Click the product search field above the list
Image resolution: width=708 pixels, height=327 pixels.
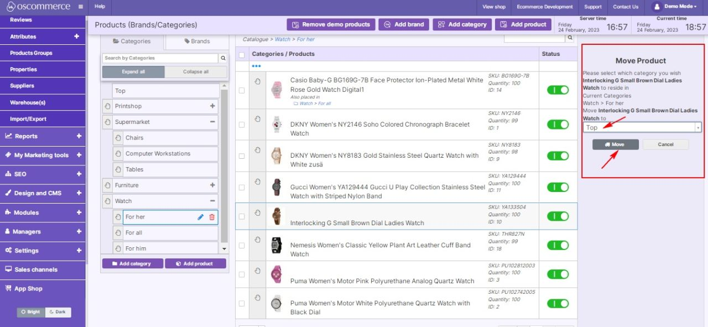click(534, 38)
